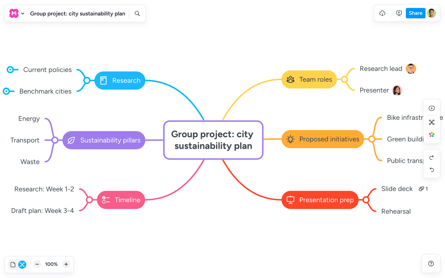Image resolution: width=445 pixels, height=278 pixels.
Task: Switch to outline document view
Action: point(13,265)
